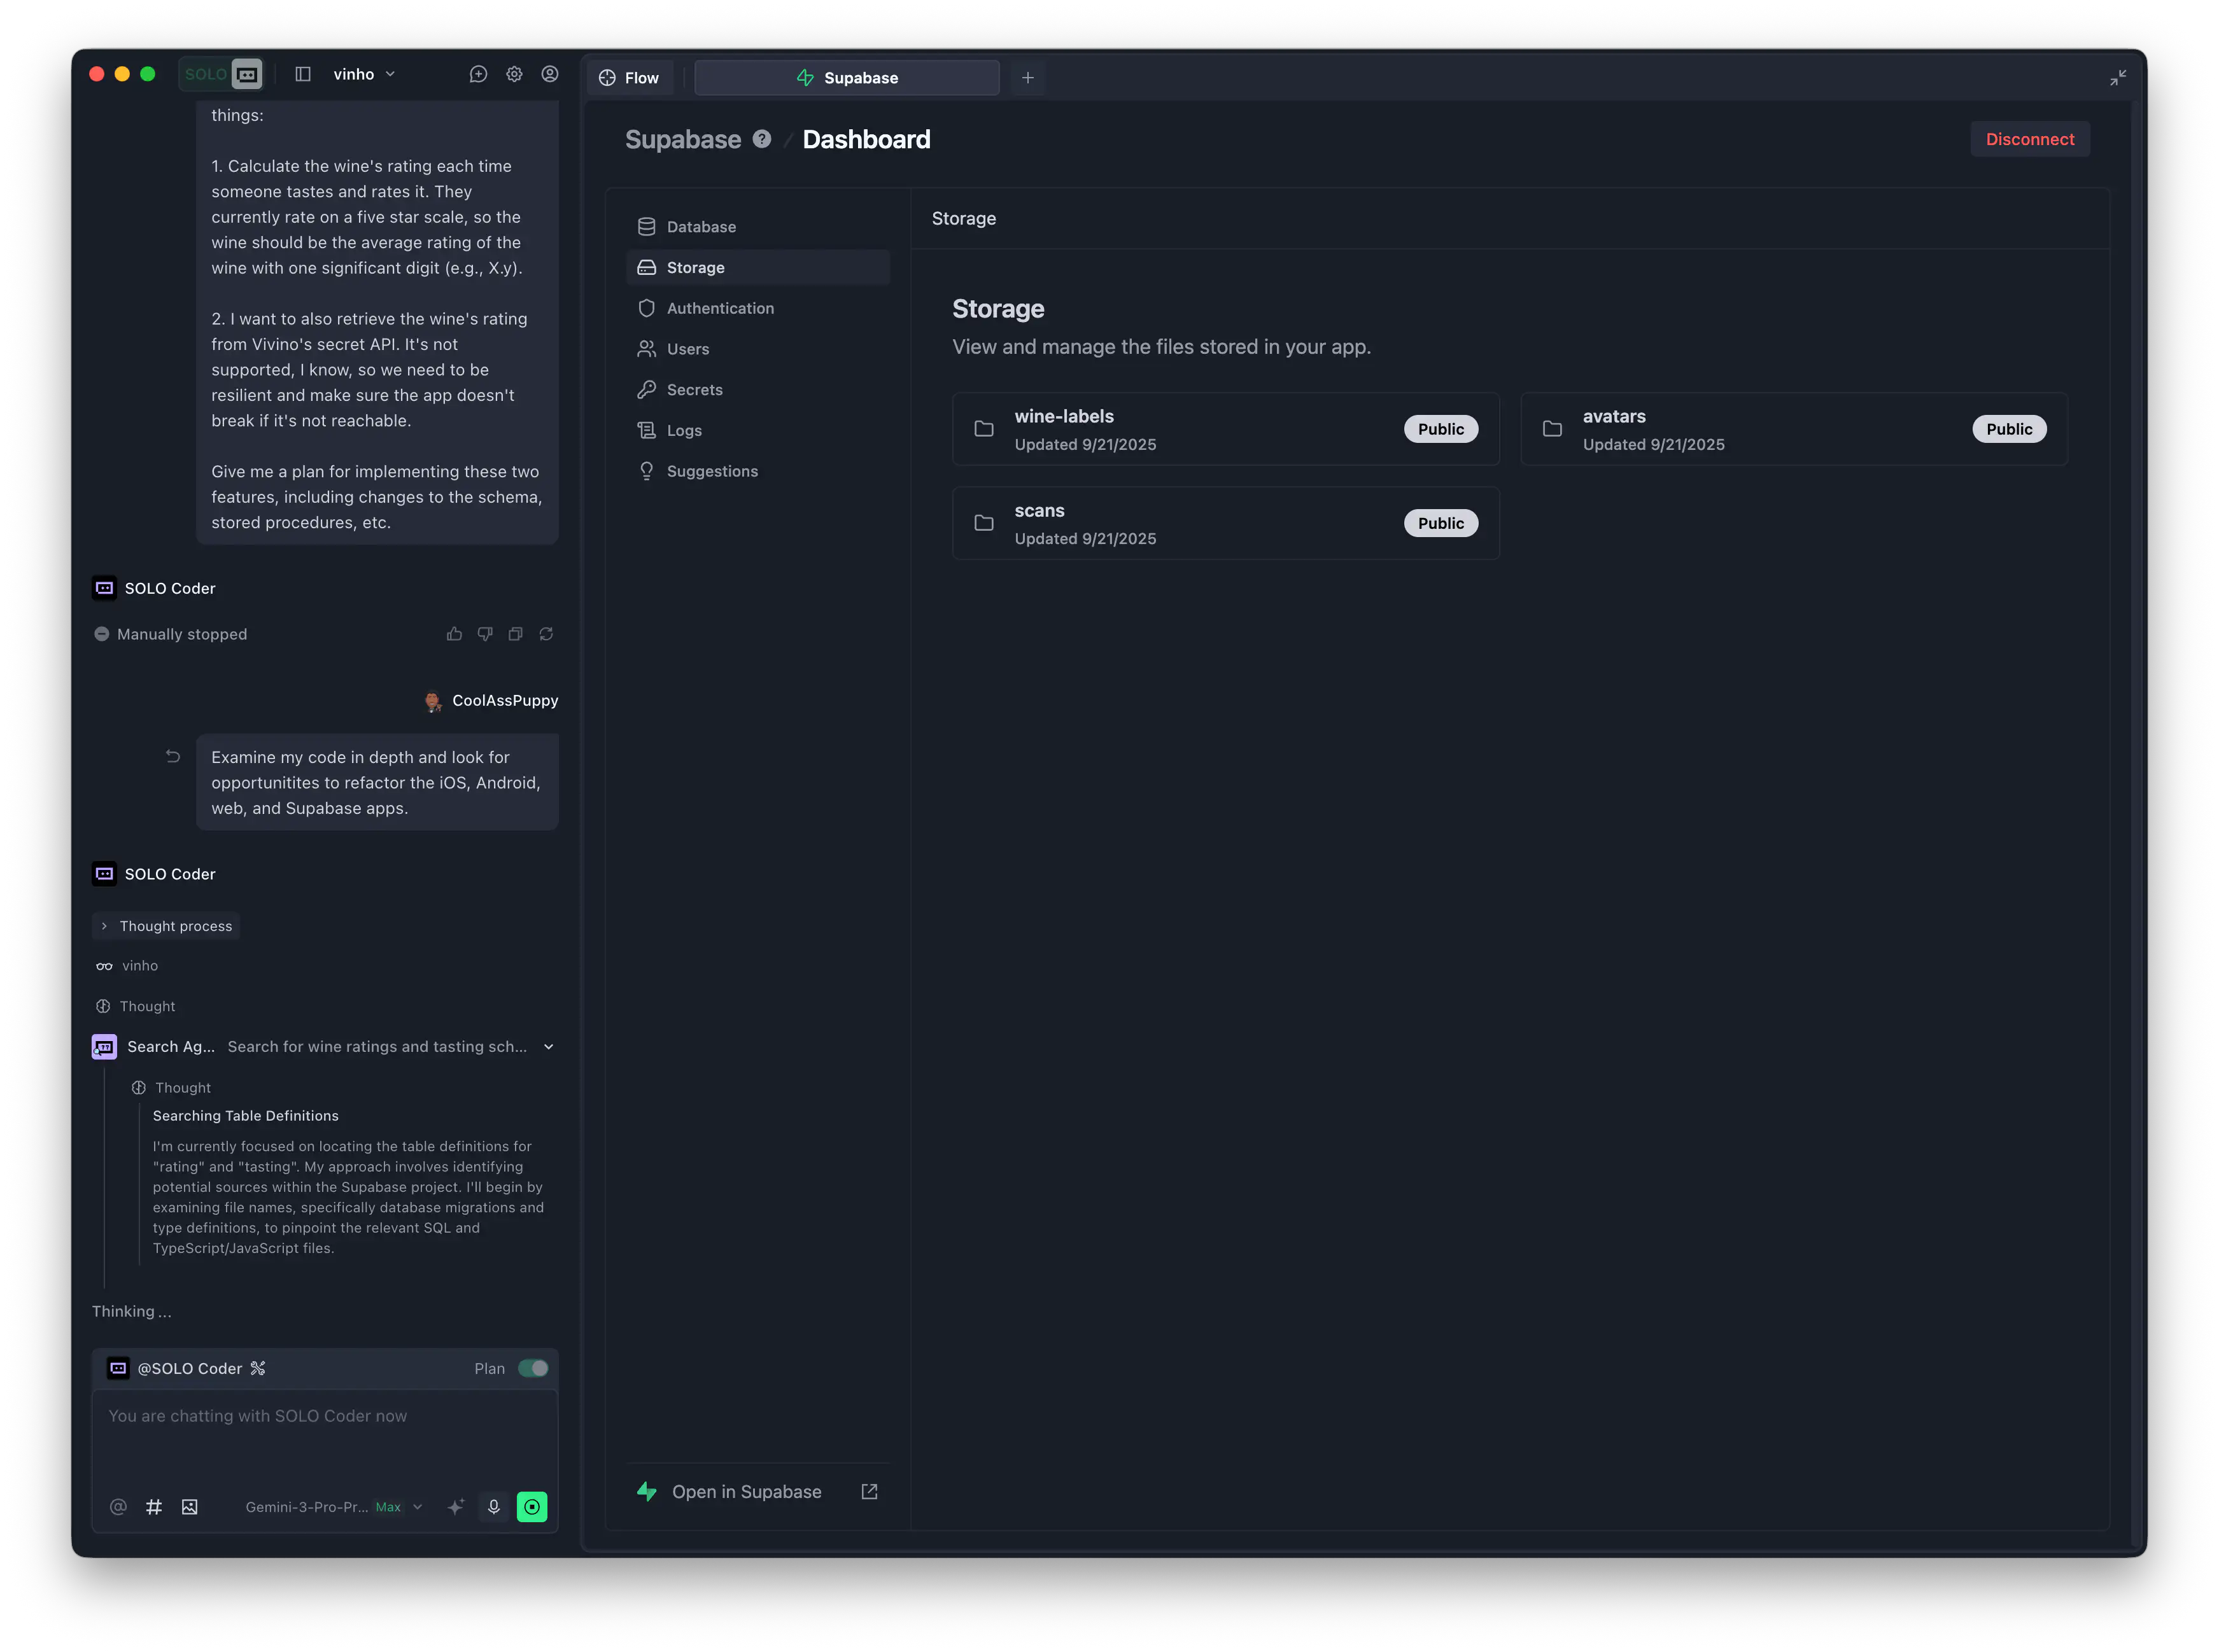Viewport: 2219px width, 1652px height.
Task: Expand the Thought row under vinho
Action: click(136, 1006)
